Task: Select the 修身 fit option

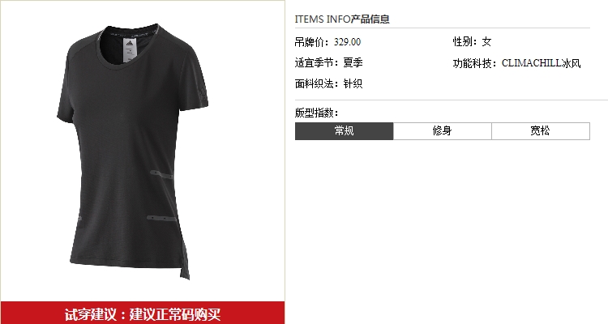Action: [443, 131]
